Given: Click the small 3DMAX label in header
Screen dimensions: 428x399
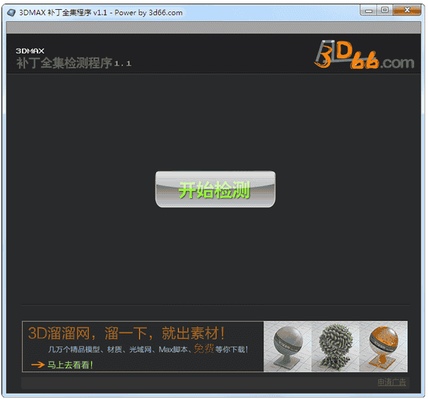Looking at the screenshot, I should (30, 51).
